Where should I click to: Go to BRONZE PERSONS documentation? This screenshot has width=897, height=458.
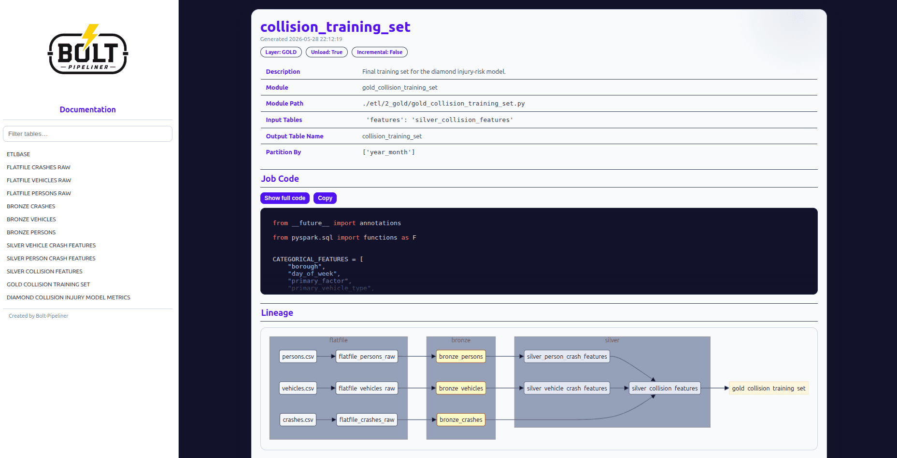tap(31, 232)
